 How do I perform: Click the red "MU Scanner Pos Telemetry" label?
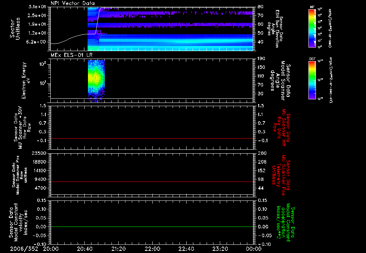pos(281,175)
